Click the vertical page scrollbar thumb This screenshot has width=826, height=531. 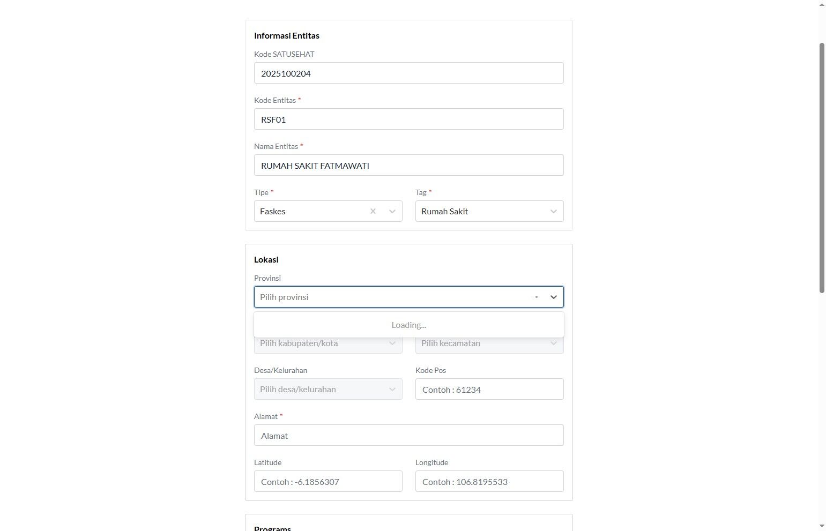tap(822, 167)
